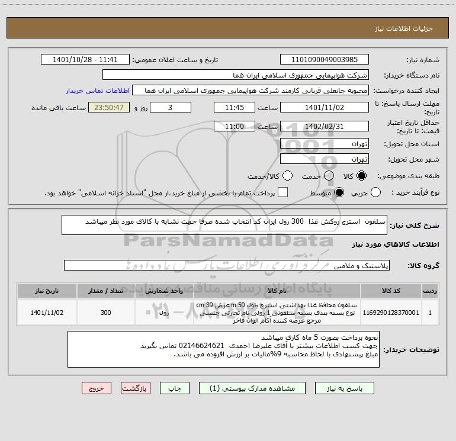Click the need date cell 1401/11/02
Viewport: 456px width, 441px height.
pyautogui.click(x=47, y=313)
